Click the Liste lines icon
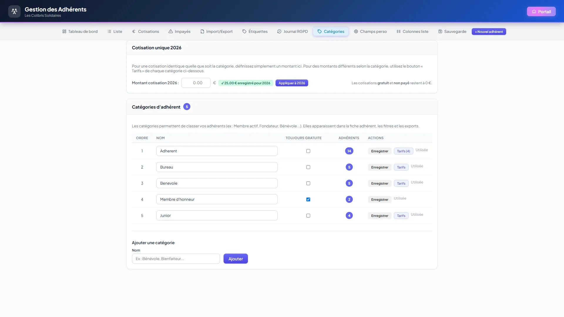 (109, 31)
